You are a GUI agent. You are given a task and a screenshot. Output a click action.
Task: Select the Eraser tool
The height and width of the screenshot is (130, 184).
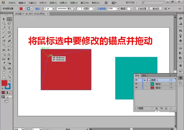click(9, 41)
